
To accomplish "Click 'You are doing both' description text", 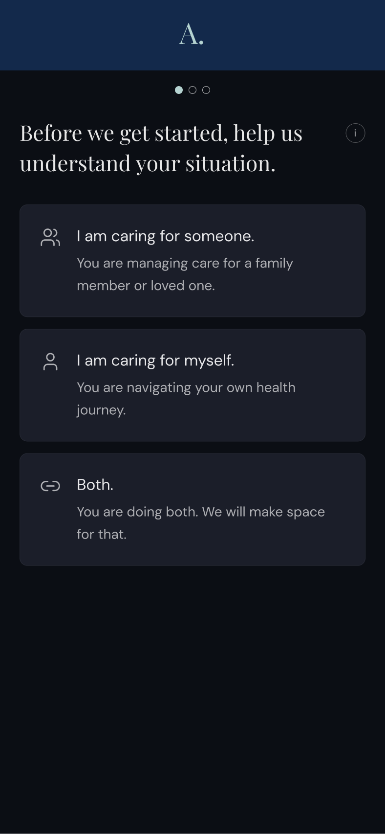I will point(137,512).
